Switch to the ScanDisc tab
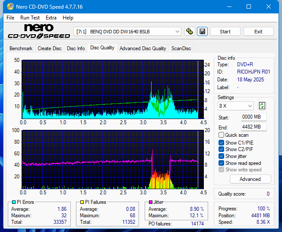 (x=181, y=48)
